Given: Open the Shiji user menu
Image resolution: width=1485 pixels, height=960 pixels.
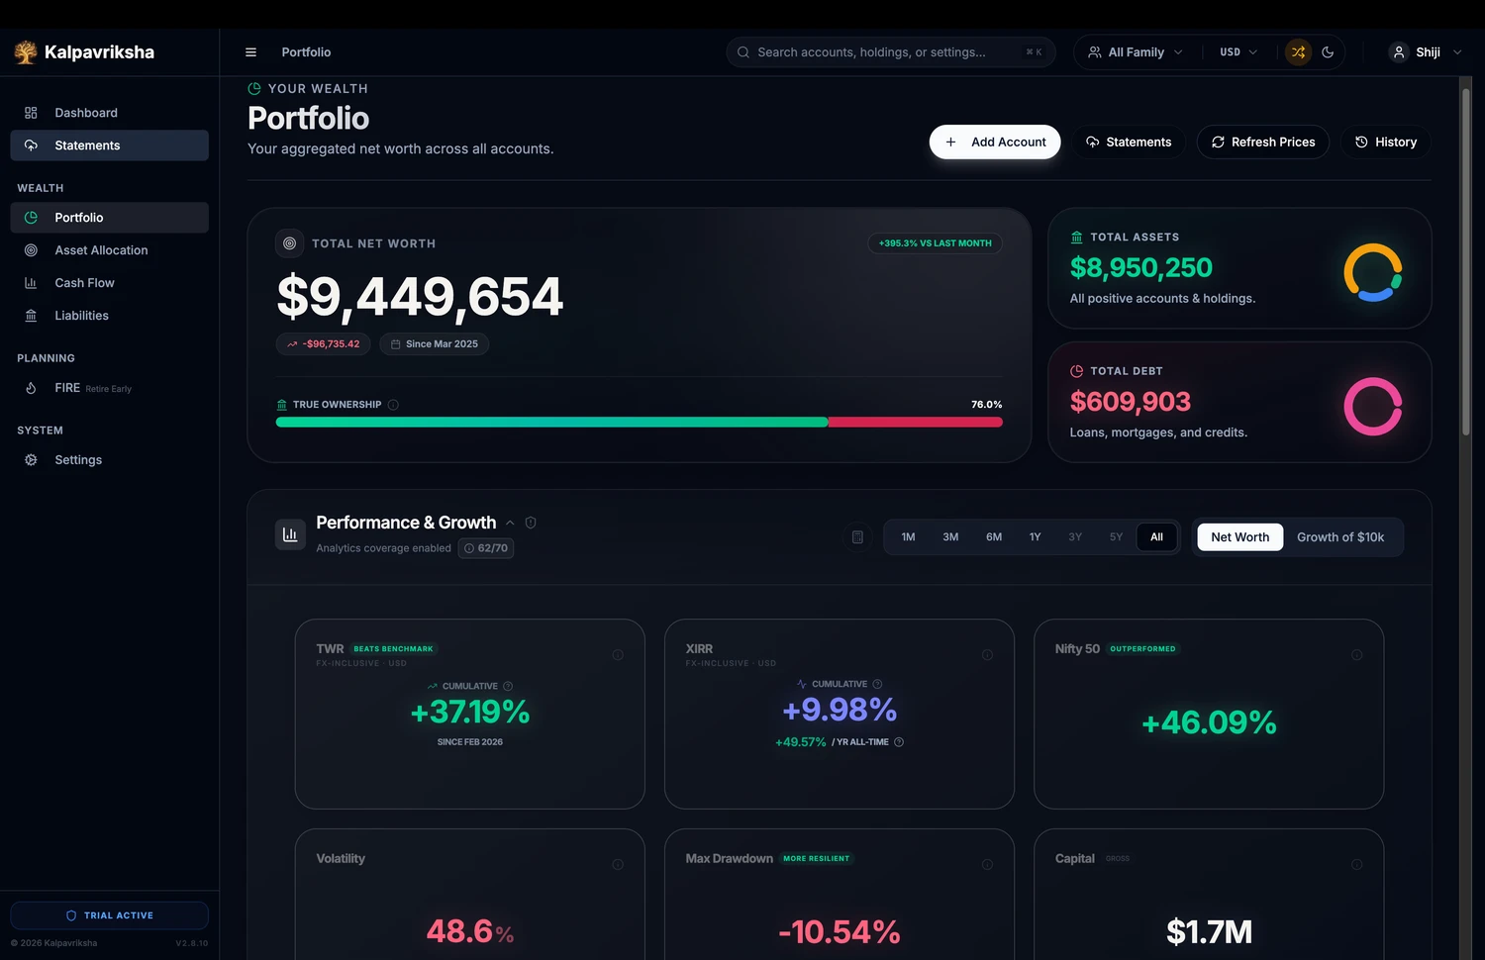Looking at the screenshot, I should pos(1427,52).
